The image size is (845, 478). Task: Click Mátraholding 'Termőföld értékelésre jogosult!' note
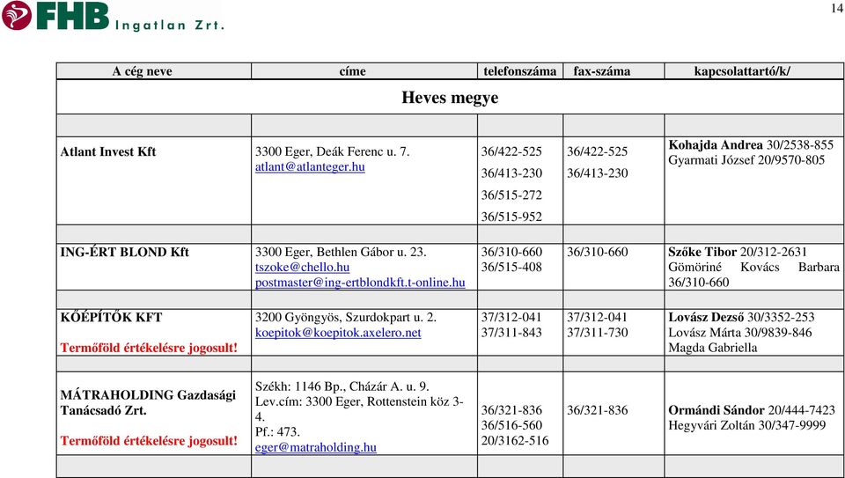pos(149,441)
